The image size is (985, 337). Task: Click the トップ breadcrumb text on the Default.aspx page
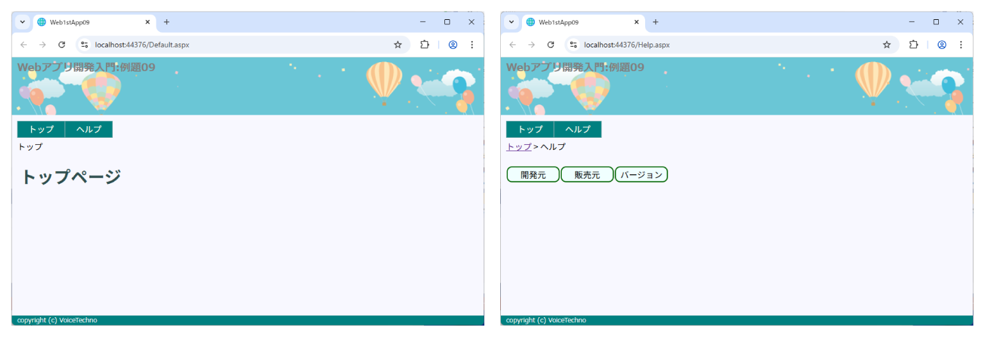30,147
